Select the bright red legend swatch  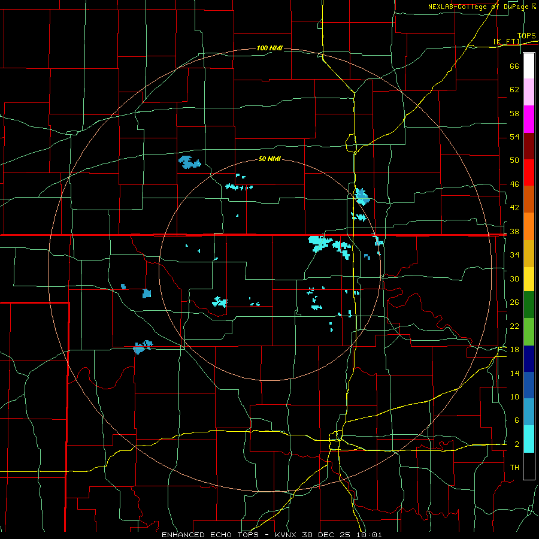tap(529, 172)
